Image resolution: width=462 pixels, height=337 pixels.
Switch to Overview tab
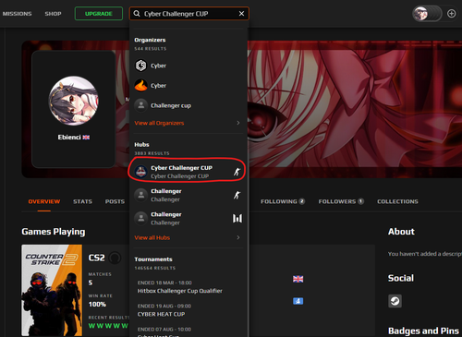tap(44, 201)
